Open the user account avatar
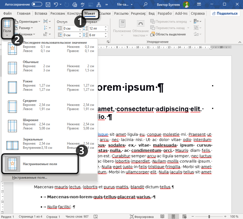Viewport: 243px width, 219px height. tap(186, 4)
